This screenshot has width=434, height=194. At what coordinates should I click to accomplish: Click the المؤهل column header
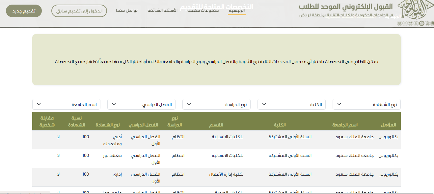pyautogui.click(x=389, y=125)
